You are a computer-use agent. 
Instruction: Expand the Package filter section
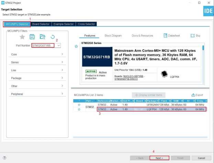click(37, 78)
